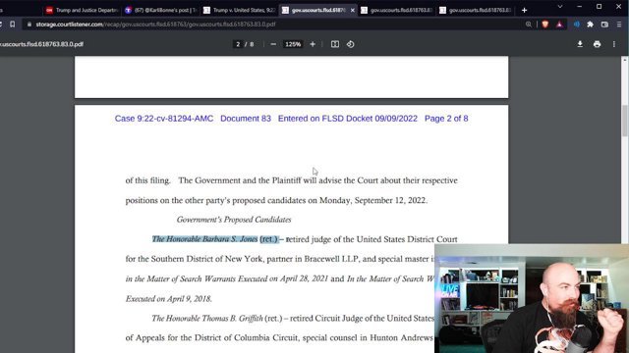The image size is (629, 353).
Task: Open a new browser tab
Action: click(524, 11)
